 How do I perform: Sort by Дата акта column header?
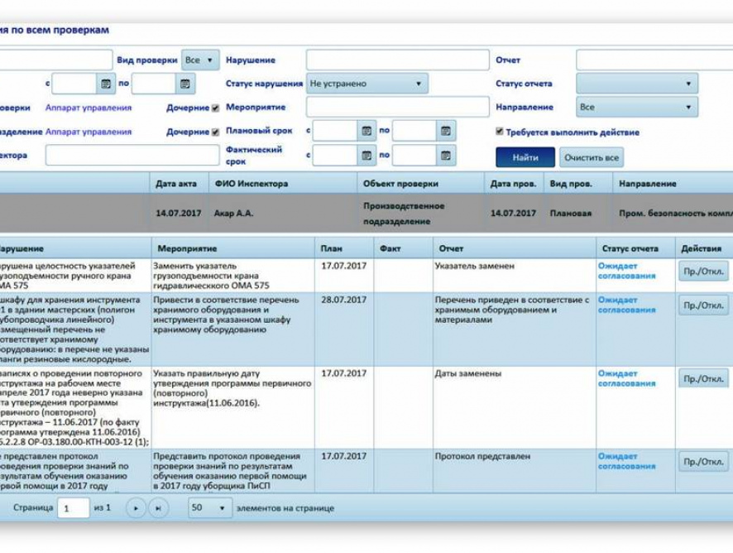pos(180,184)
